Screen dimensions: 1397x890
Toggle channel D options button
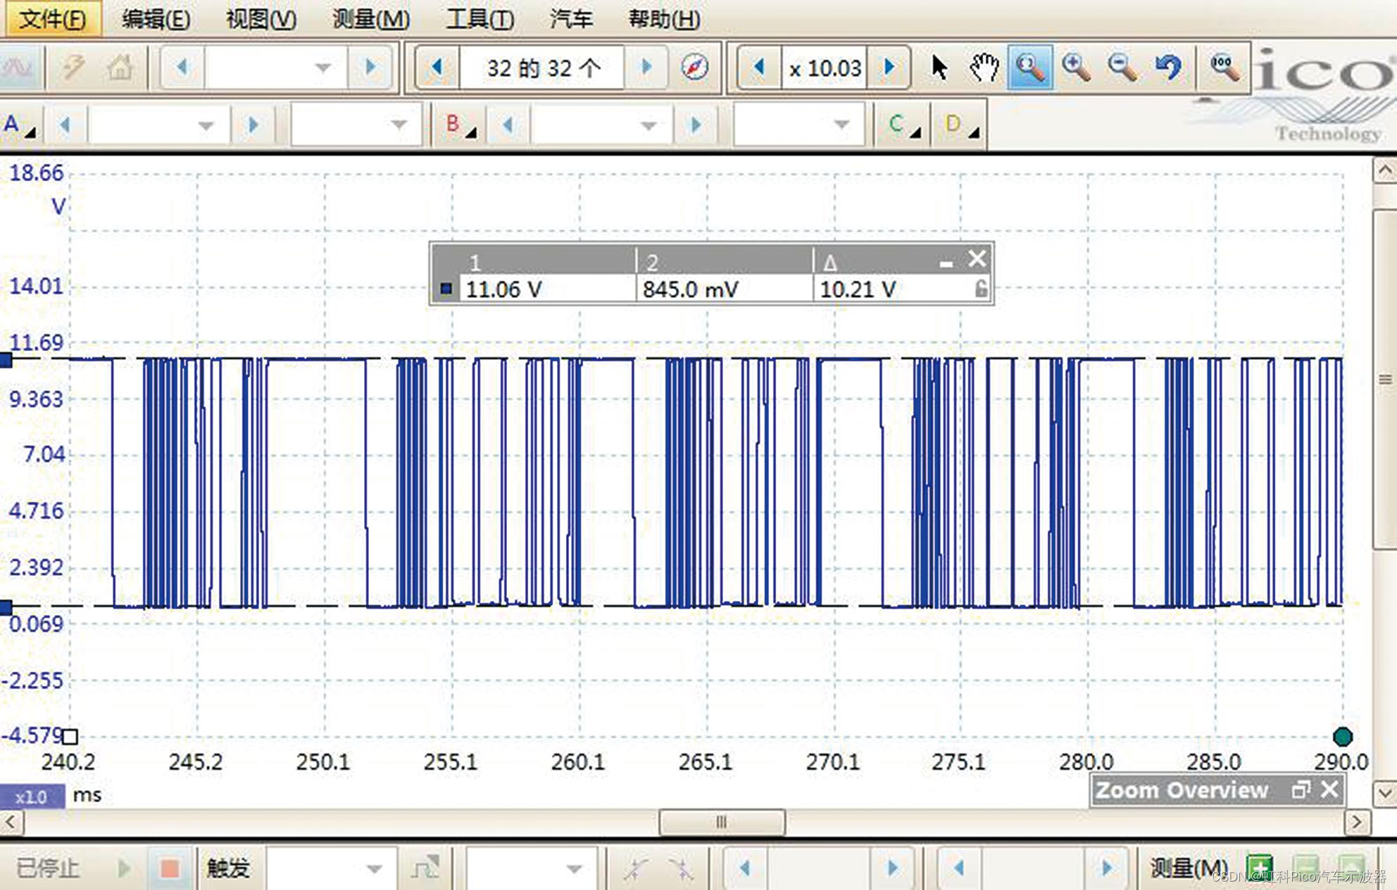959,125
